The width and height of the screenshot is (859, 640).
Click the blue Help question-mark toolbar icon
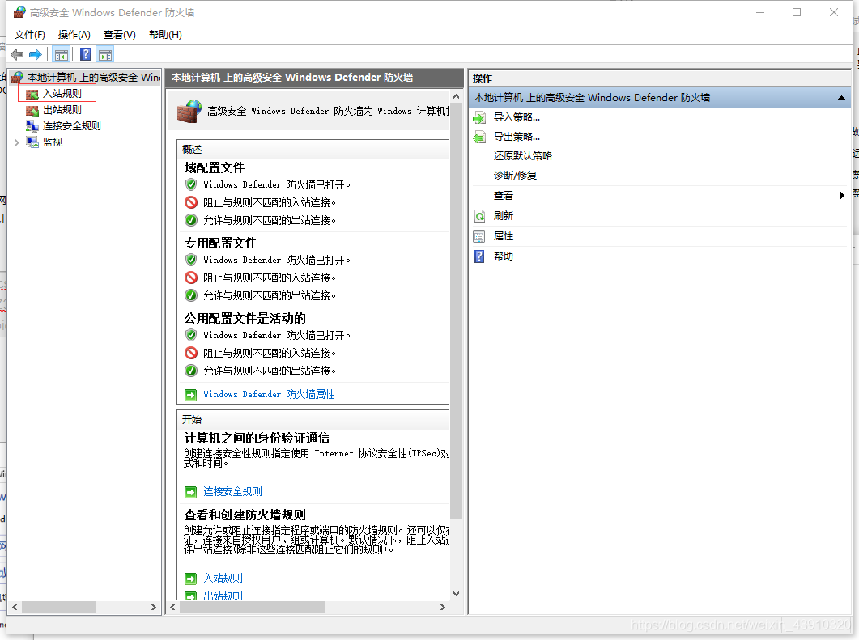click(86, 54)
